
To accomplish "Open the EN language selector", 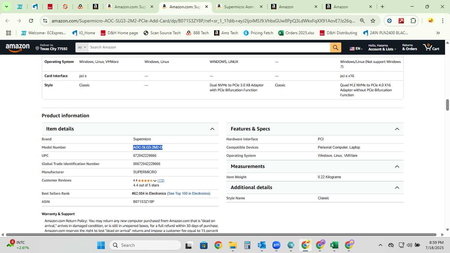I will click(356, 48).
